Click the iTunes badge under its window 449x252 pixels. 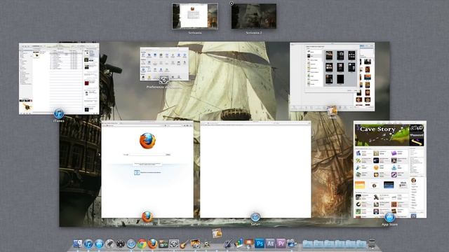59,113
